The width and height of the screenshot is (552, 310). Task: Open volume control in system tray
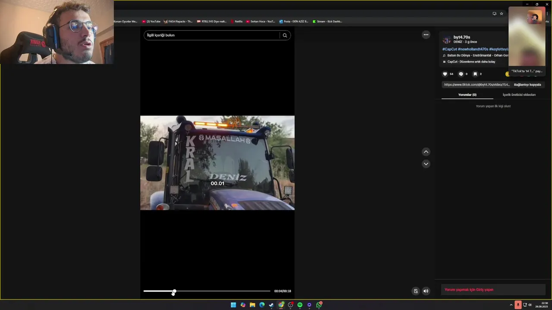(530, 305)
